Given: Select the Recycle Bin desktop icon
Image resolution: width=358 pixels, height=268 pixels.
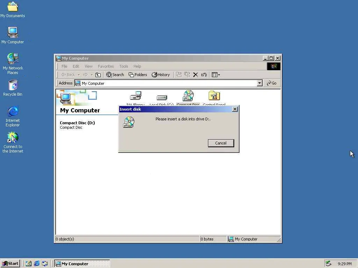Looking at the screenshot, I should (x=13, y=88).
